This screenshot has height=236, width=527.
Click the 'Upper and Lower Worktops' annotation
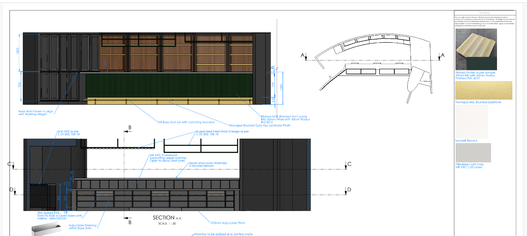[x=208, y=163]
